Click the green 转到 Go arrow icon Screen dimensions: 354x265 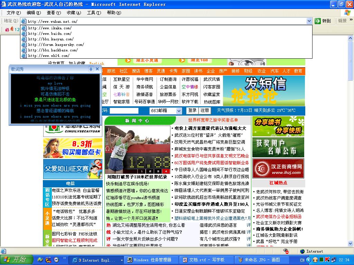tap(318, 21)
